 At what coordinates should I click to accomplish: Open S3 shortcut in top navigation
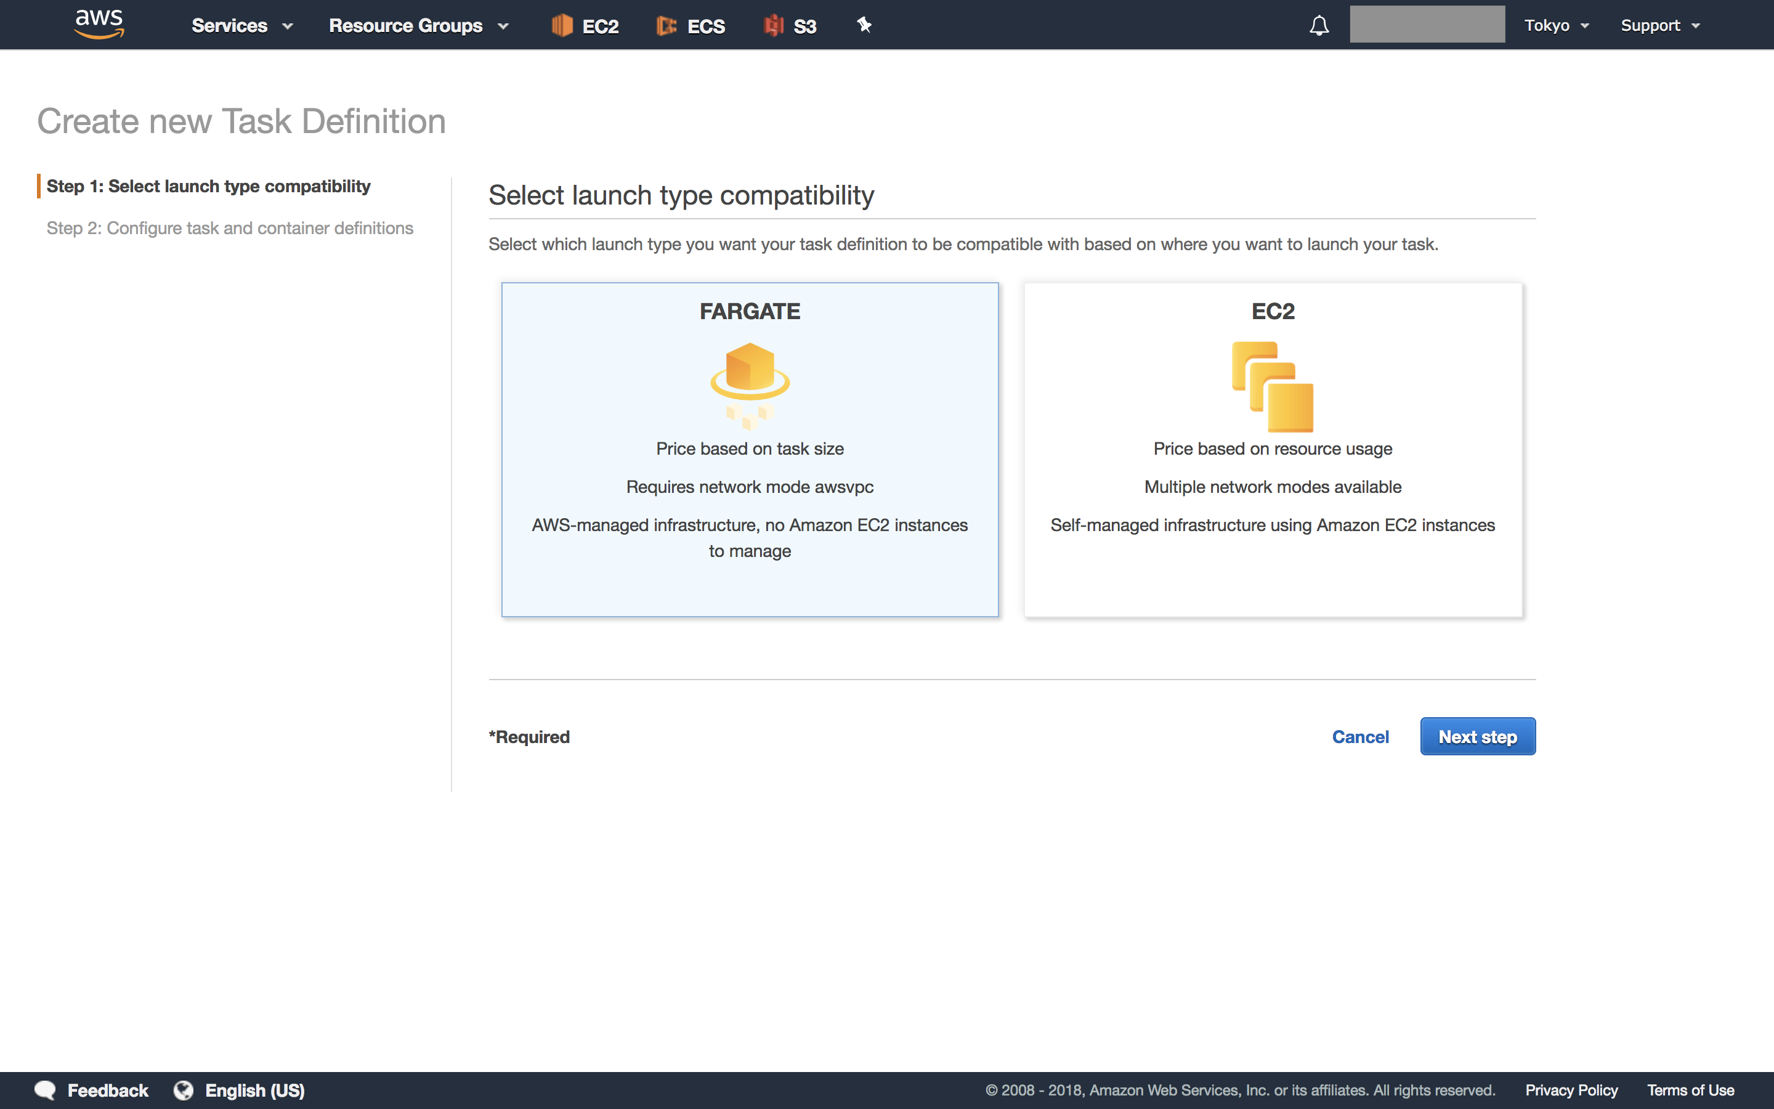tap(790, 26)
